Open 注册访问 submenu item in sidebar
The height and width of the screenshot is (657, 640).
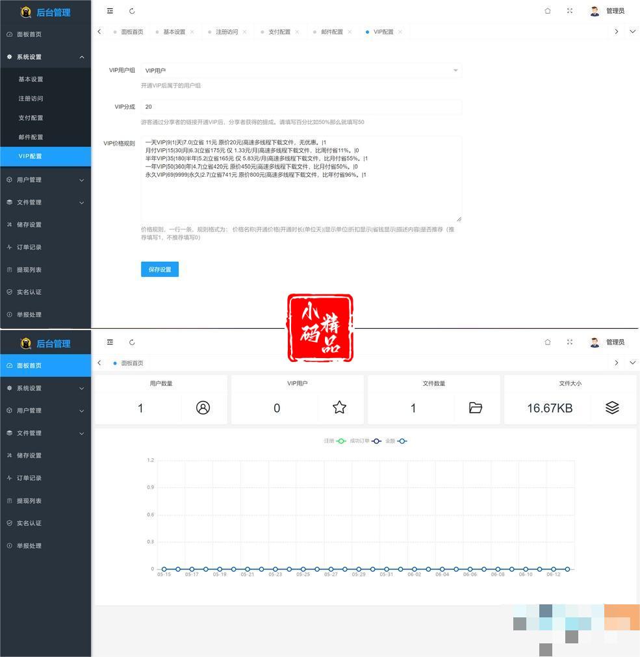click(45, 99)
